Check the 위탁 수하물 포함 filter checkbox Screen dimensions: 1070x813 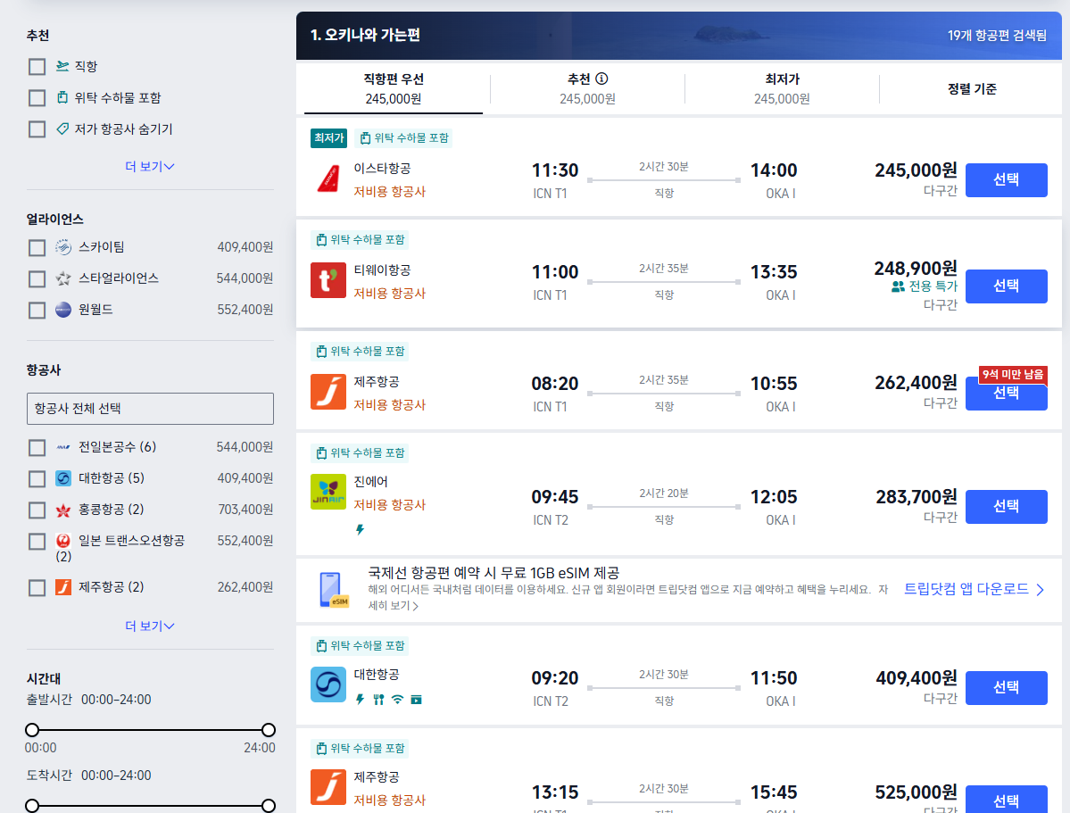(x=37, y=97)
